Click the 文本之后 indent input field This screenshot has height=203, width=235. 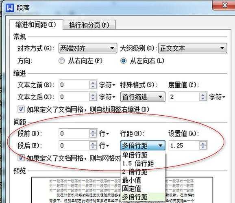click(74, 97)
